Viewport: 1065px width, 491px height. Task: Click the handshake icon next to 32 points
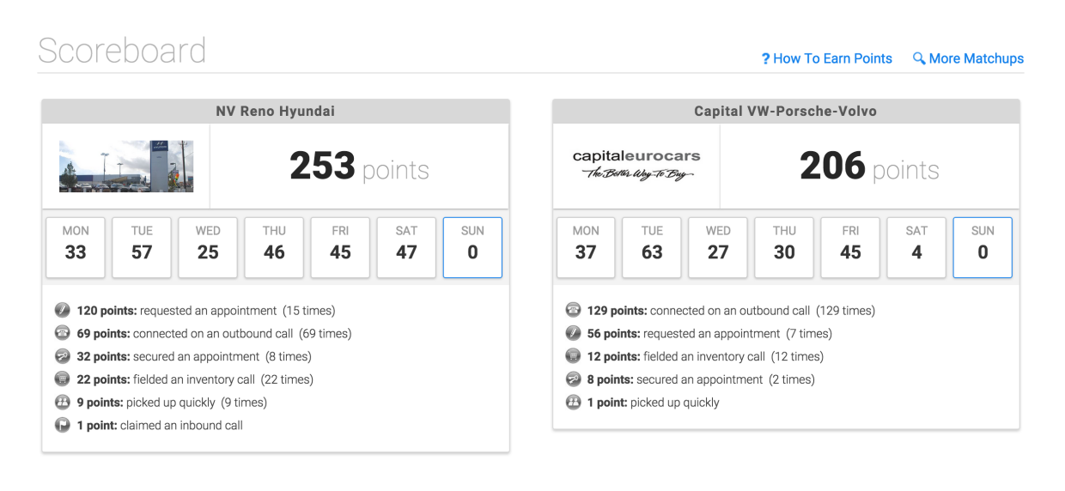(63, 356)
